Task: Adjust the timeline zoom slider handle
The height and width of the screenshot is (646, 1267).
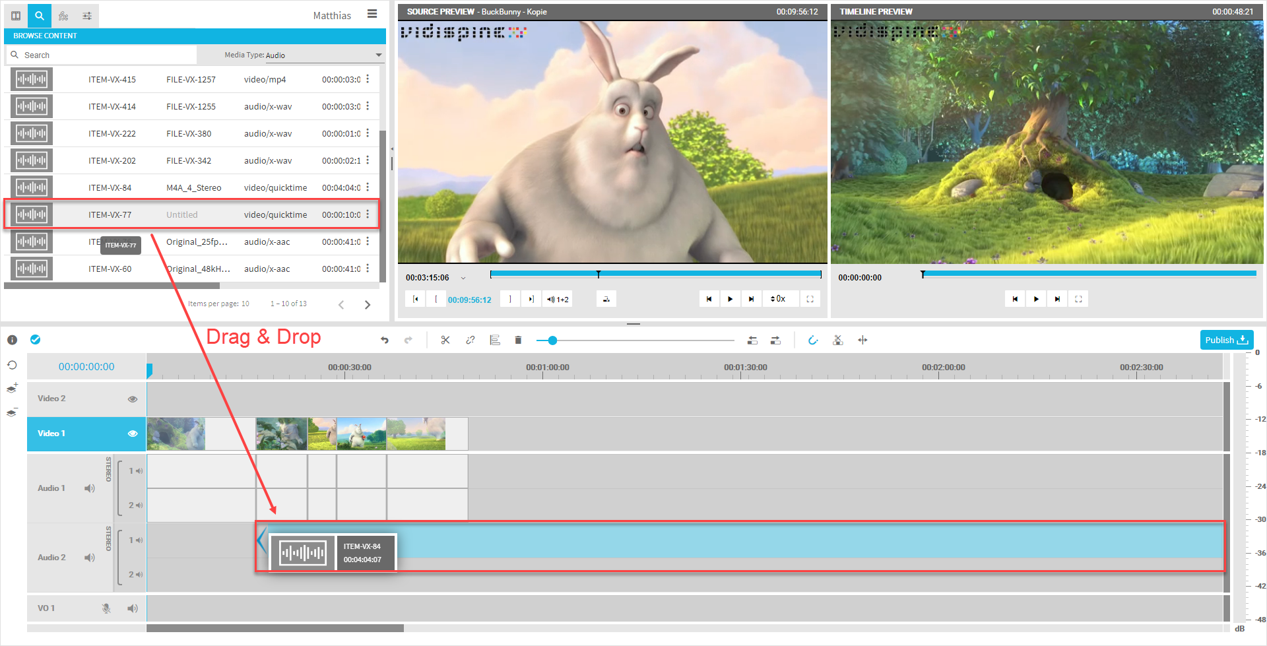Action: tap(552, 340)
